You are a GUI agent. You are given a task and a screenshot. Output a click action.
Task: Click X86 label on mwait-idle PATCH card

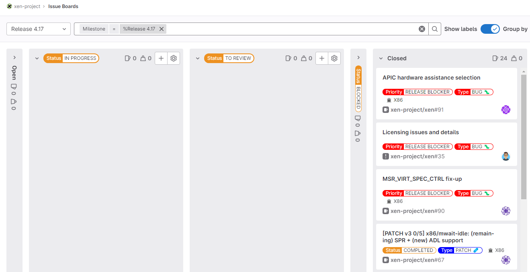coord(496,250)
